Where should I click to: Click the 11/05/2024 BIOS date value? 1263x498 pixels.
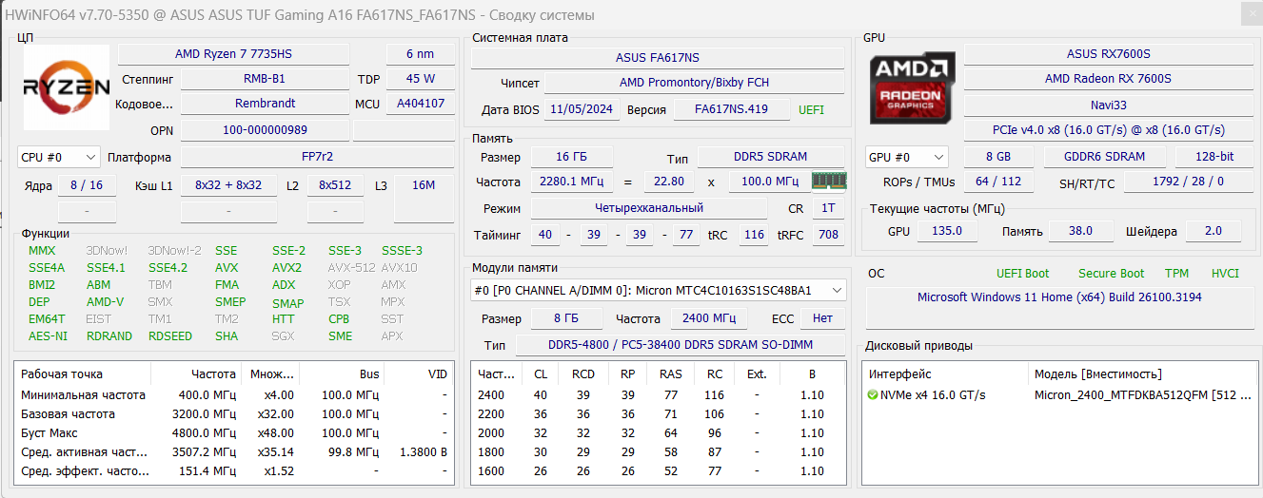581,110
